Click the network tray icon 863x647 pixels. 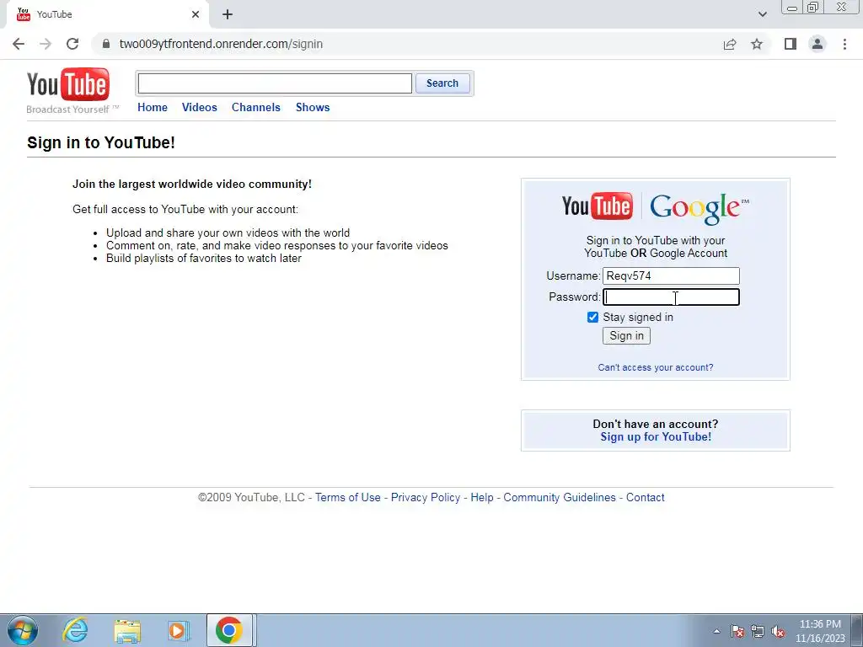(x=758, y=631)
